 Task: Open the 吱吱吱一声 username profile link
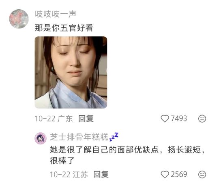tap(56, 14)
